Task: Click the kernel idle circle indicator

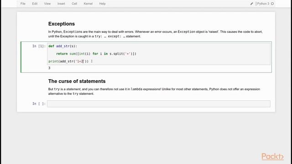Action: pos(272,4)
